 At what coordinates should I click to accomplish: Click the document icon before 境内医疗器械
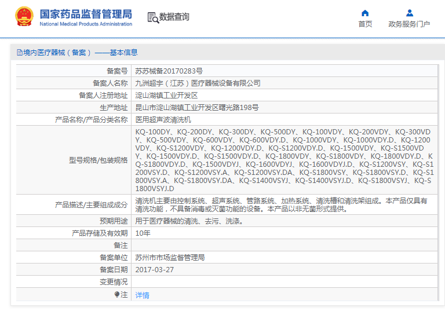tap(20, 53)
